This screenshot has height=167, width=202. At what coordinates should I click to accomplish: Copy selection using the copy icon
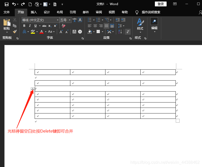[15, 26]
